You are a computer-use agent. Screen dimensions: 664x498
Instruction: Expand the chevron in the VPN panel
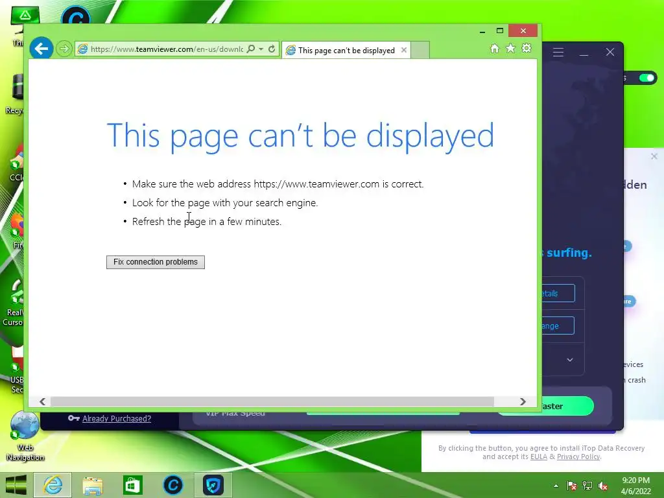(x=570, y=360)
